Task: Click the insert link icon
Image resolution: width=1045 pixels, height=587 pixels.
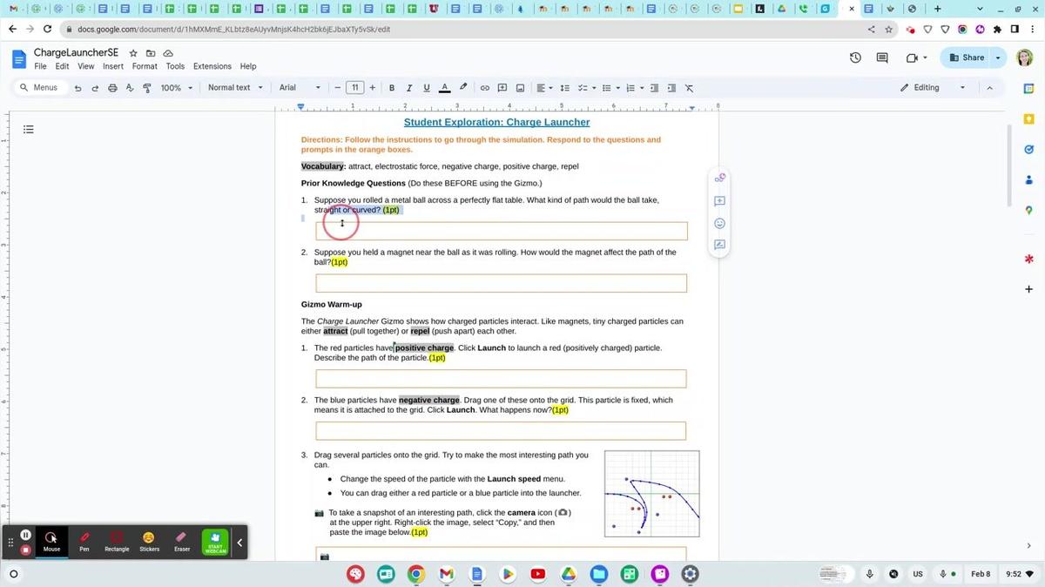Action: pos(485,88)
